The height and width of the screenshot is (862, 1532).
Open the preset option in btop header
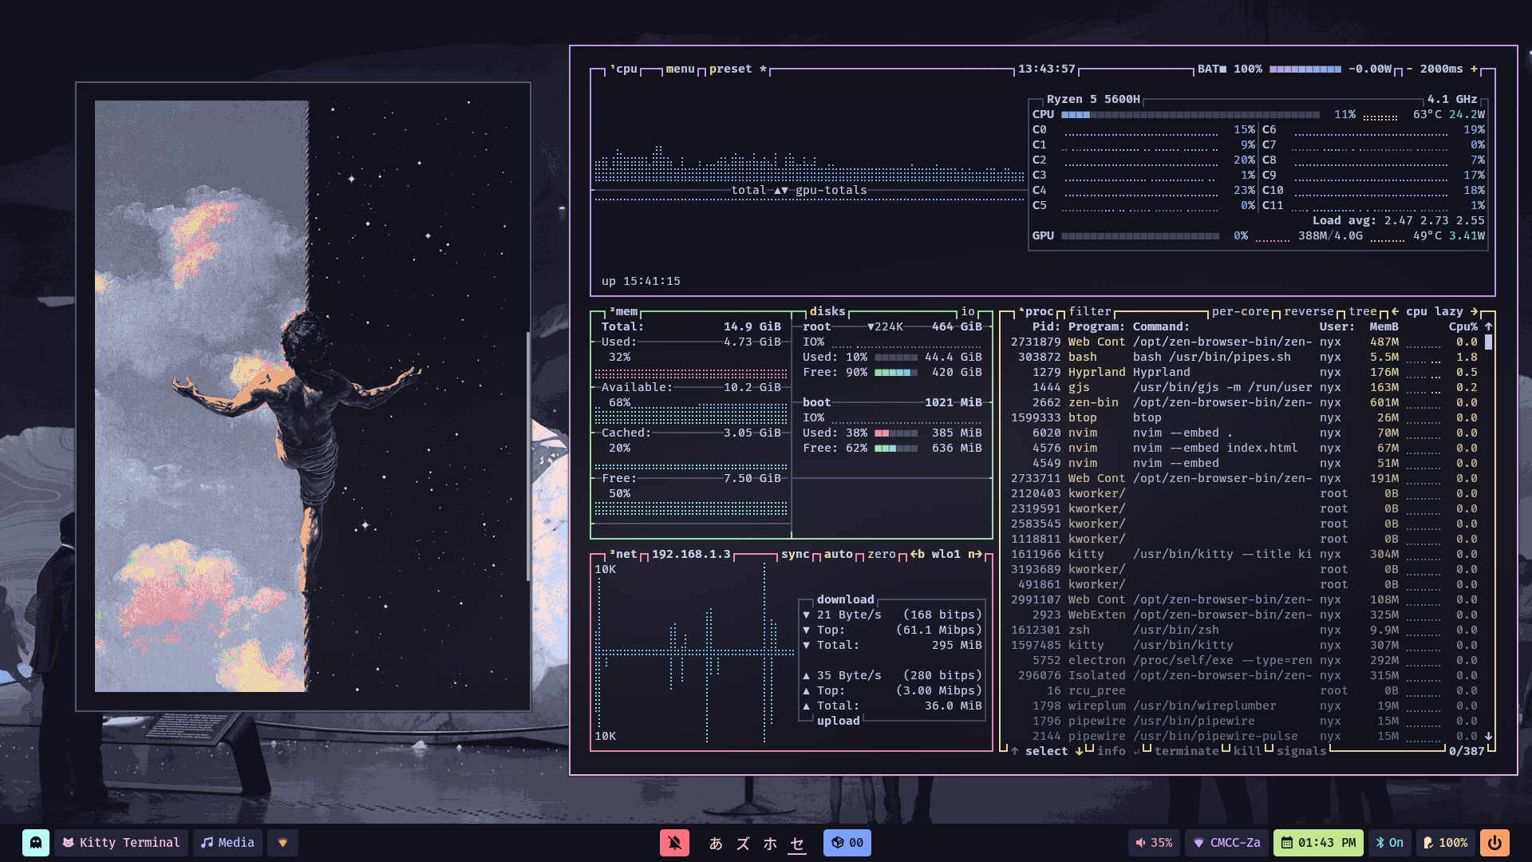click(x=730, y=69)
